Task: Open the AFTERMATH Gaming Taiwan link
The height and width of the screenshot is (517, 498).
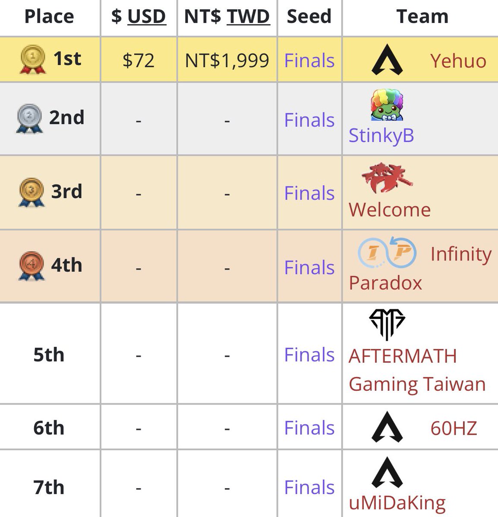Action: coord(417,371)
